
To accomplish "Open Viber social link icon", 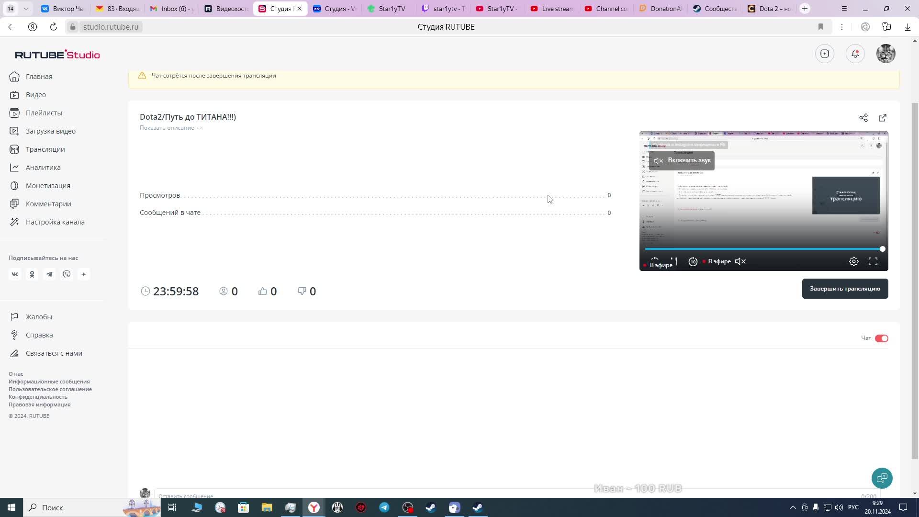I will [x=67, y=274].
